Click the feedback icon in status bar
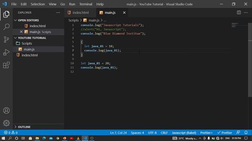Image resolution: width=252 pixels, height=141 pixels. 238,132
